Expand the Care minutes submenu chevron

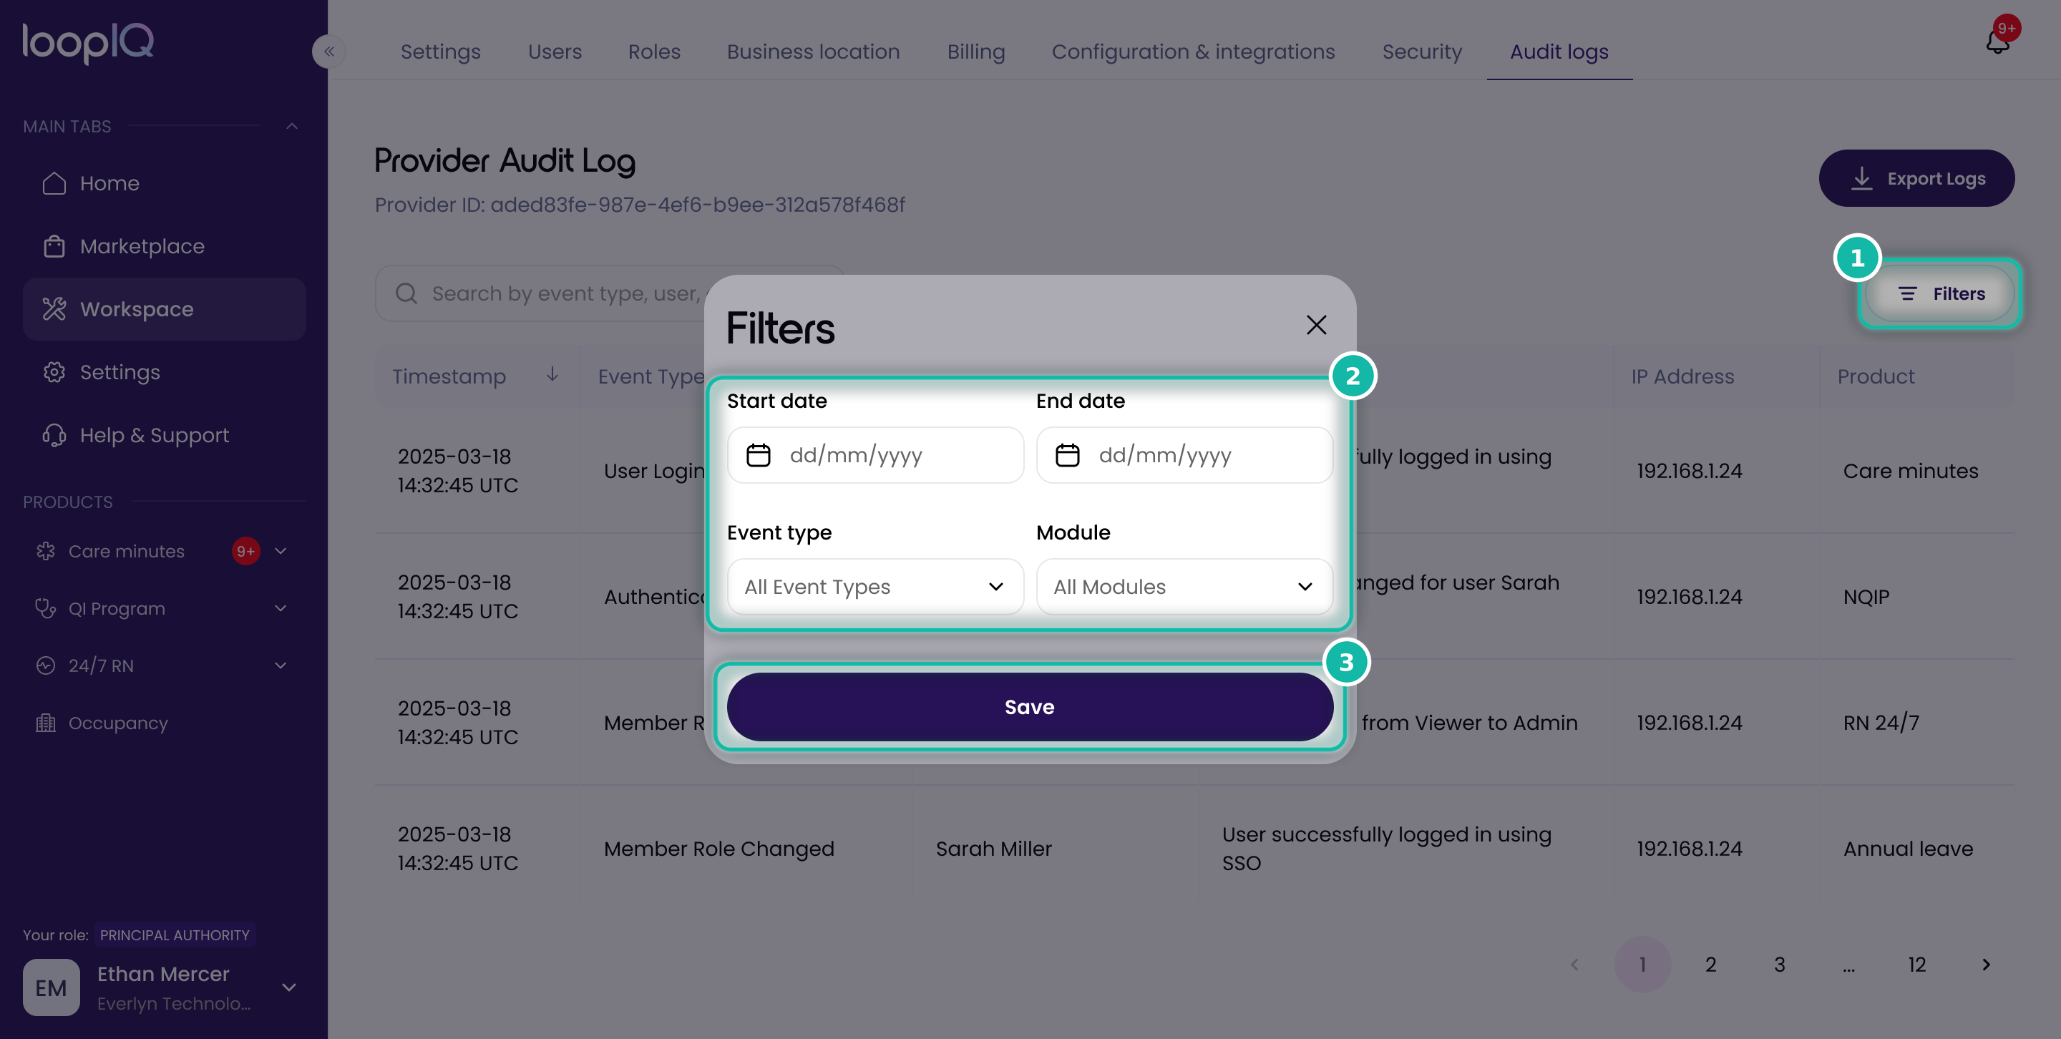281,551
